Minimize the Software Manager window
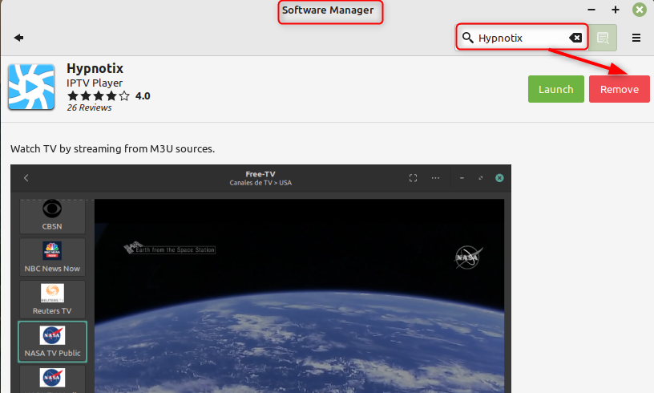 point(591,10)
